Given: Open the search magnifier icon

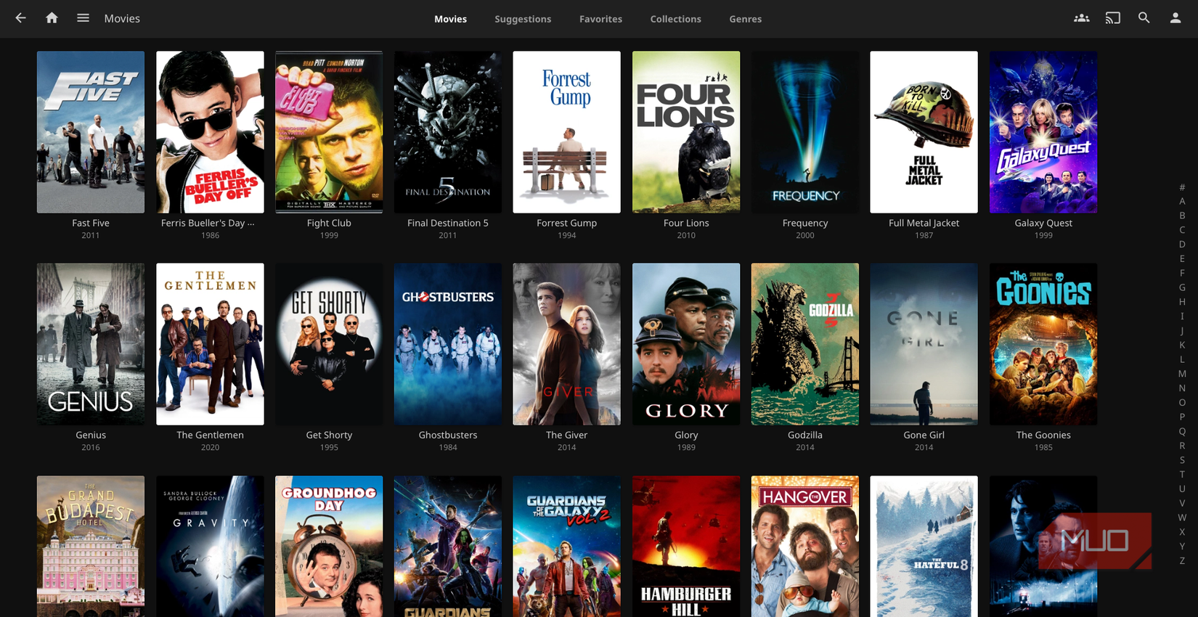Looking at the screenshot, I should click(x=1144, y=18).
